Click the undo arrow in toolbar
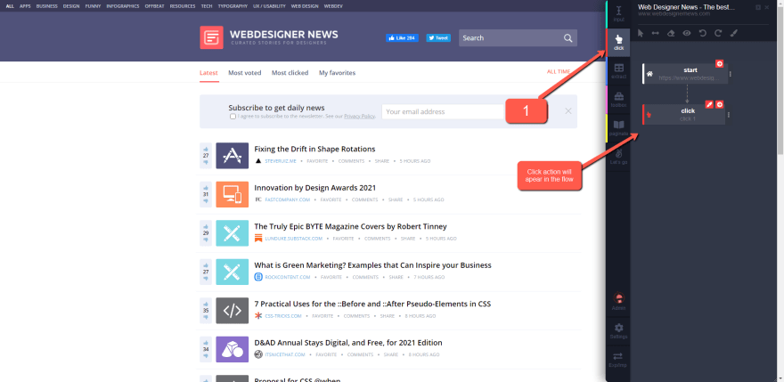 tap(703, 33)
